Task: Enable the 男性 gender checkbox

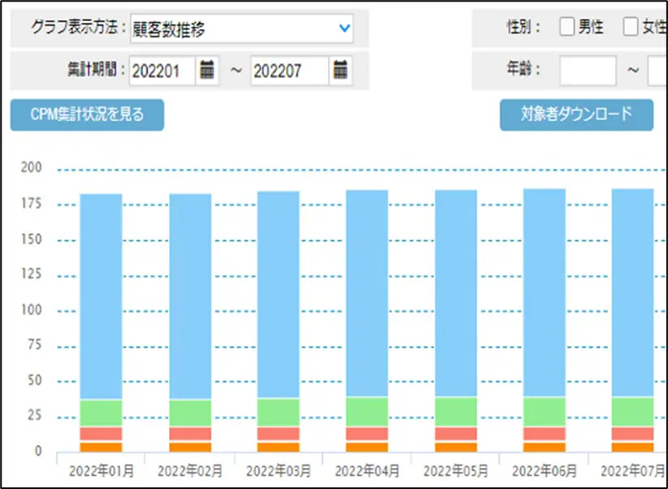Action: tap(567, 27)
